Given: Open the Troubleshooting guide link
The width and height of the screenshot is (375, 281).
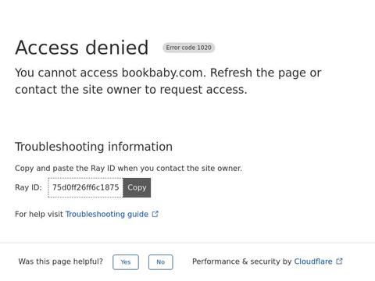Looking at the screenshot, I should tap(107, 214).
